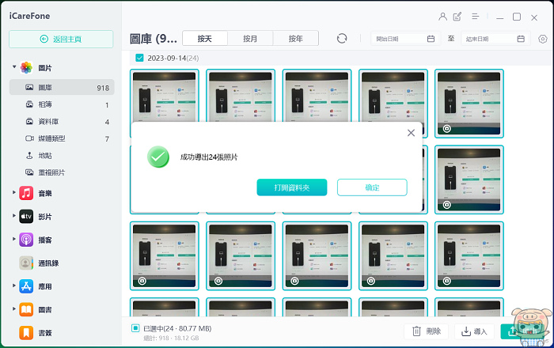Select first thumbnail in third row

[165, 256]
